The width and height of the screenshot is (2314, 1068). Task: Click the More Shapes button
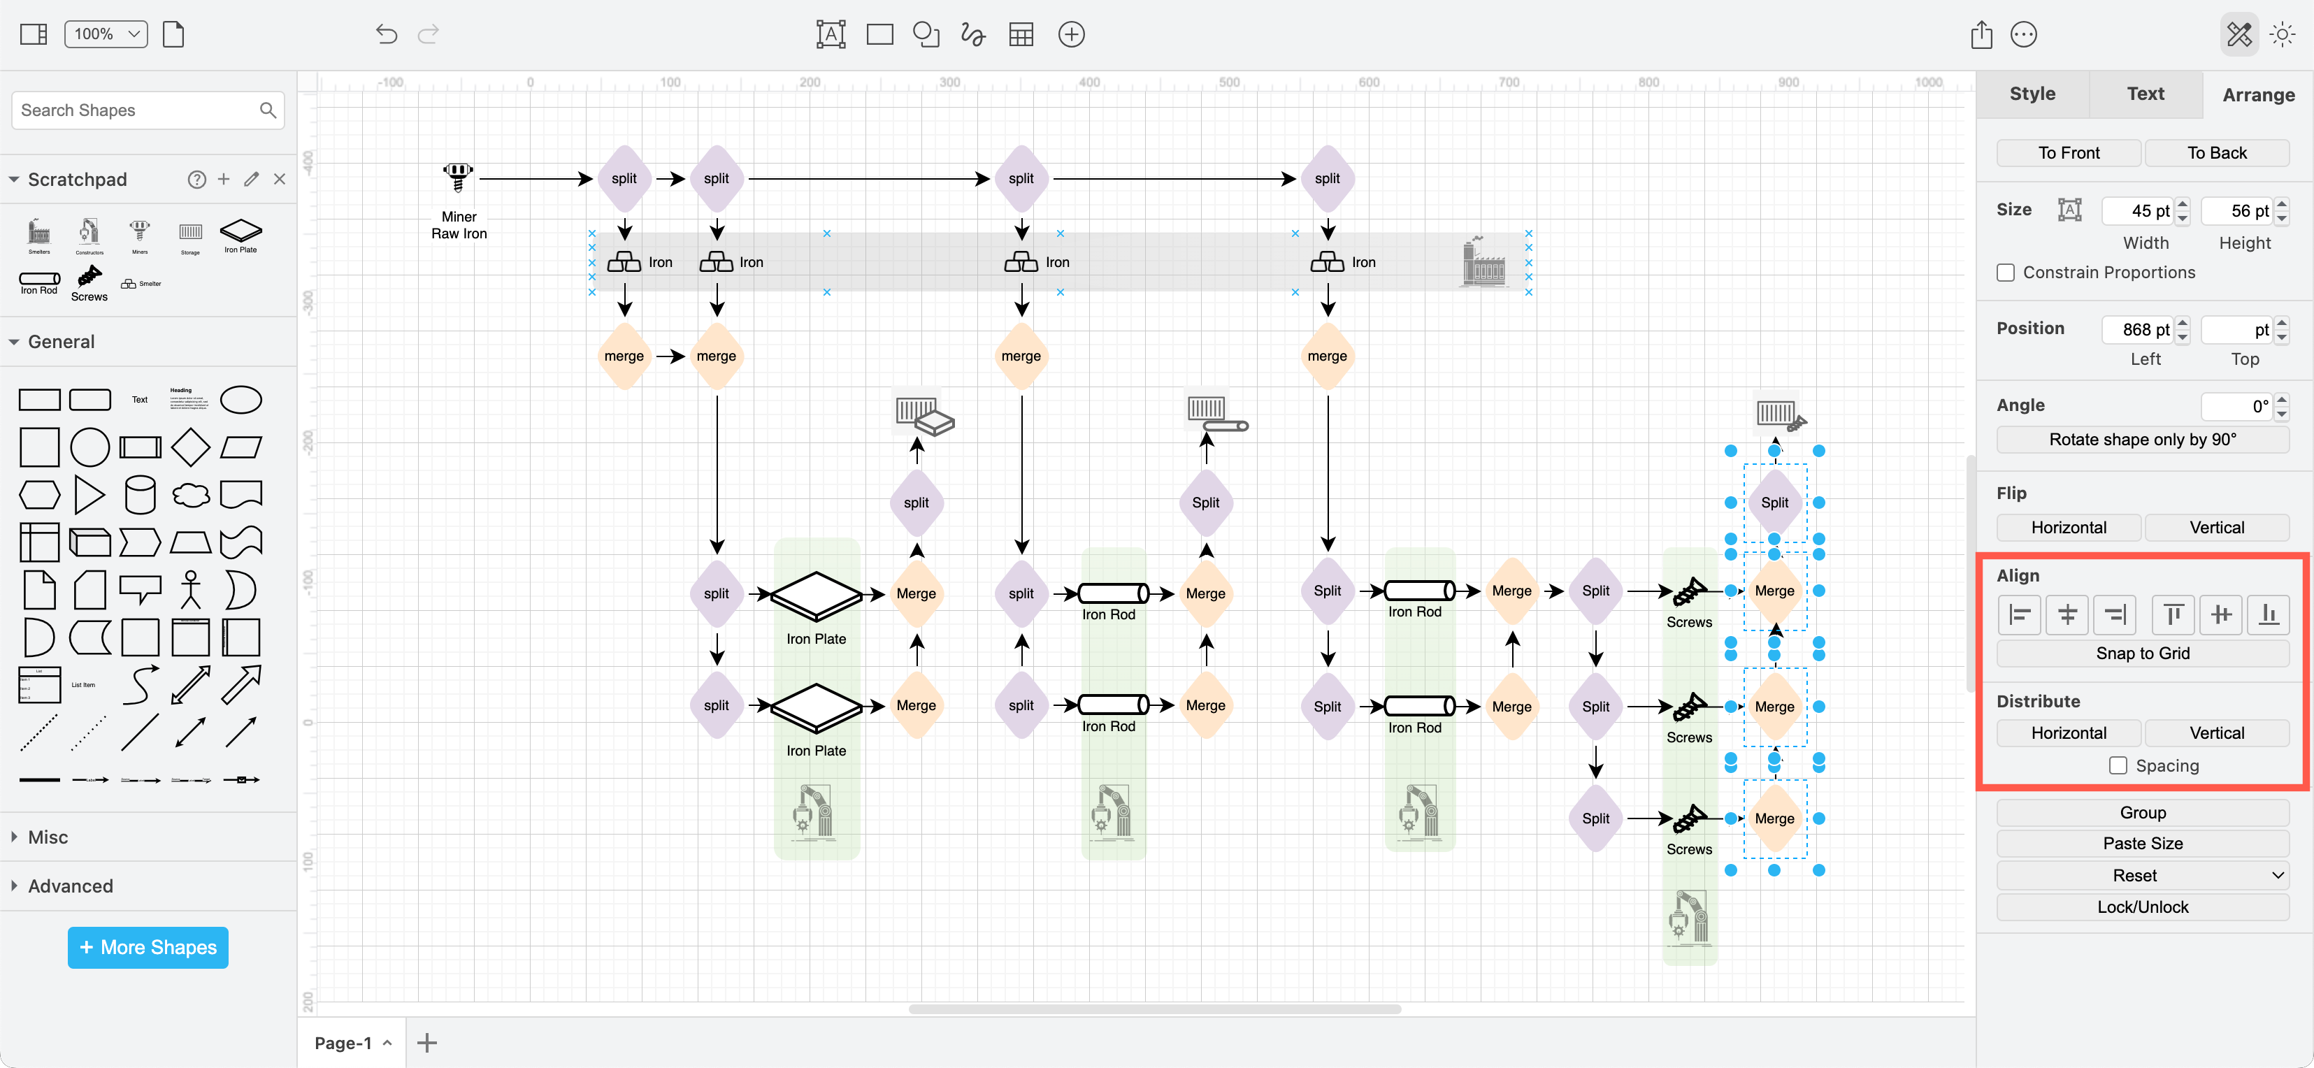pyautogui.click(x=148, y=947)
